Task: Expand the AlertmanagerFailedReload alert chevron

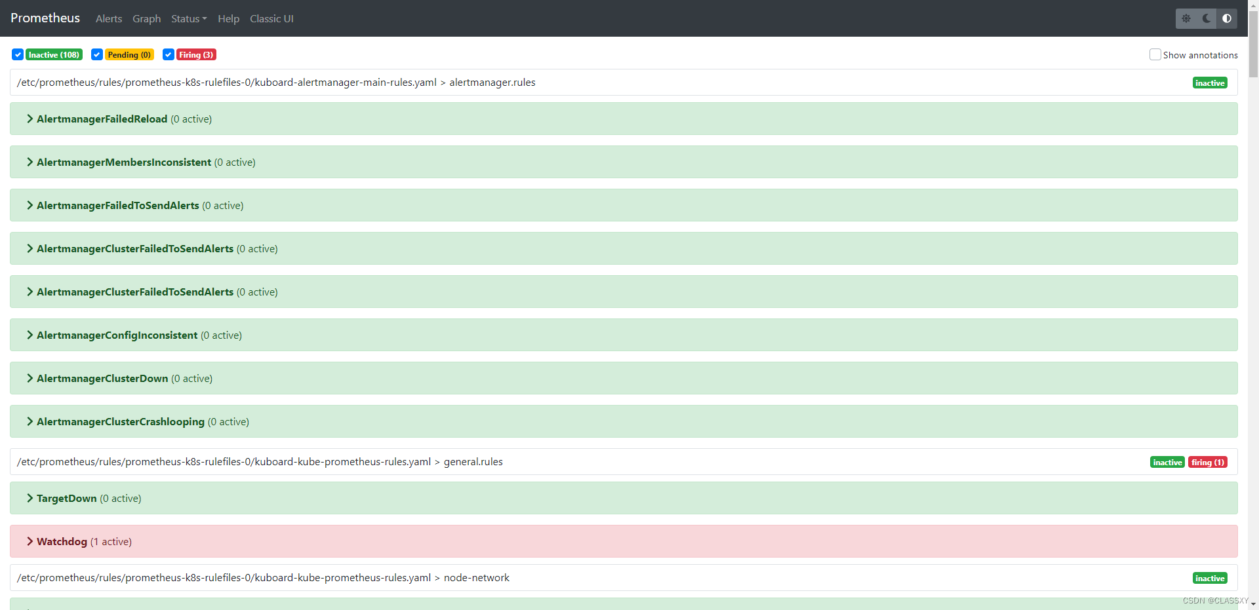Action: point(30,119)
